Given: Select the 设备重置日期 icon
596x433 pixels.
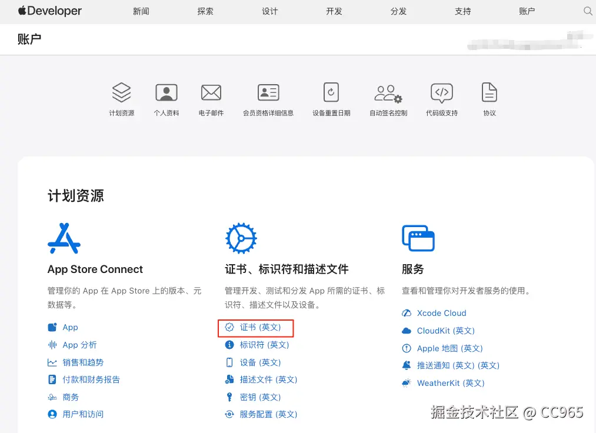Looking at the screenshot, I should coord(331,92).
